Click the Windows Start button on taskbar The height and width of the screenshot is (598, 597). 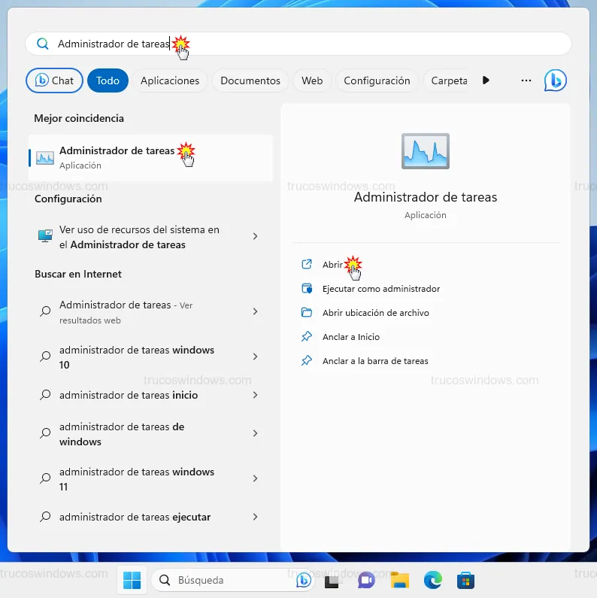(x=132, y=580)
